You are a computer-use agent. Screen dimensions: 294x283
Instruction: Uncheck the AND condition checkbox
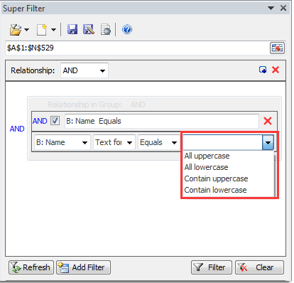click(55, 121)
